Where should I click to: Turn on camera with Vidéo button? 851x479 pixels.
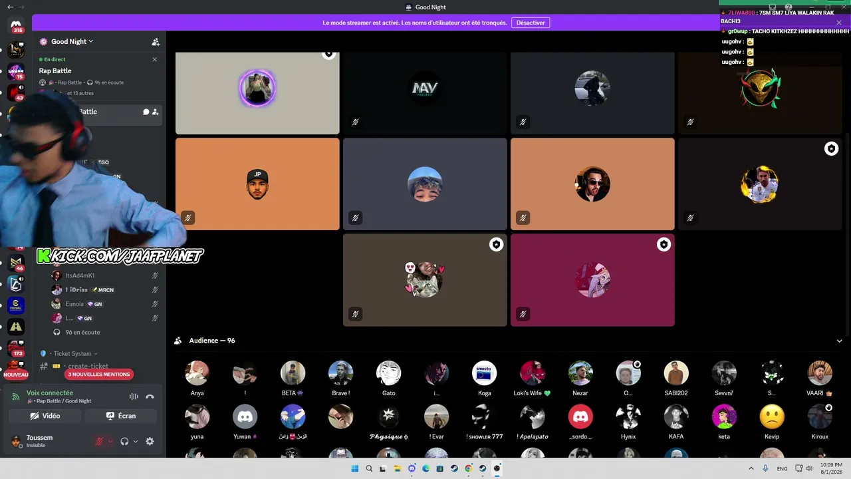point(45,416)
